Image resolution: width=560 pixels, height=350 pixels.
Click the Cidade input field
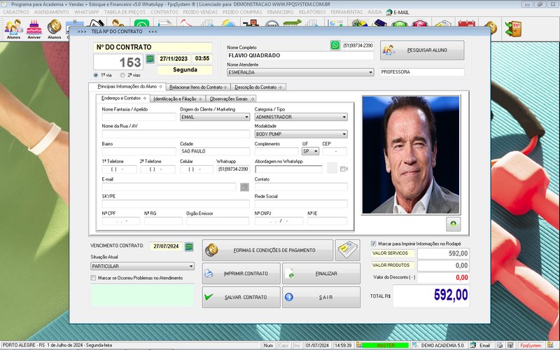[x=214, y=150]
